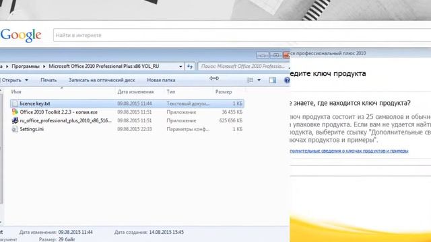Select the Office 2010 Toolkit exe icon
Screen dimensions: 431x242
pyautogui.click(x=15, y=112)
